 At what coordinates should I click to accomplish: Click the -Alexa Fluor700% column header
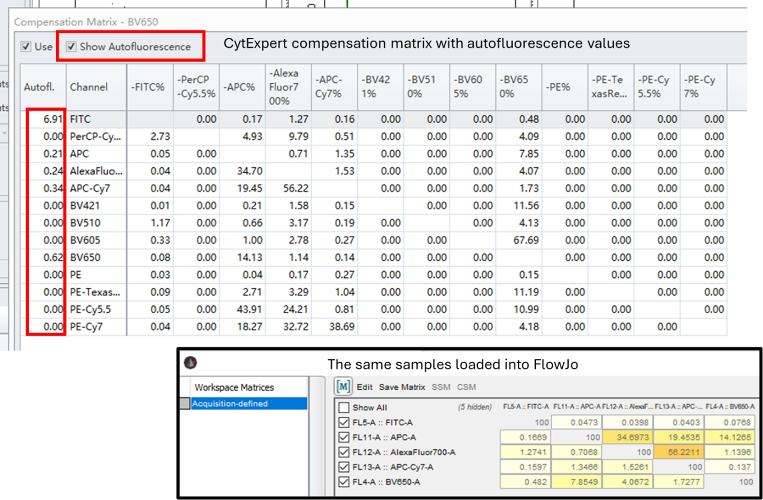point(289,87)
